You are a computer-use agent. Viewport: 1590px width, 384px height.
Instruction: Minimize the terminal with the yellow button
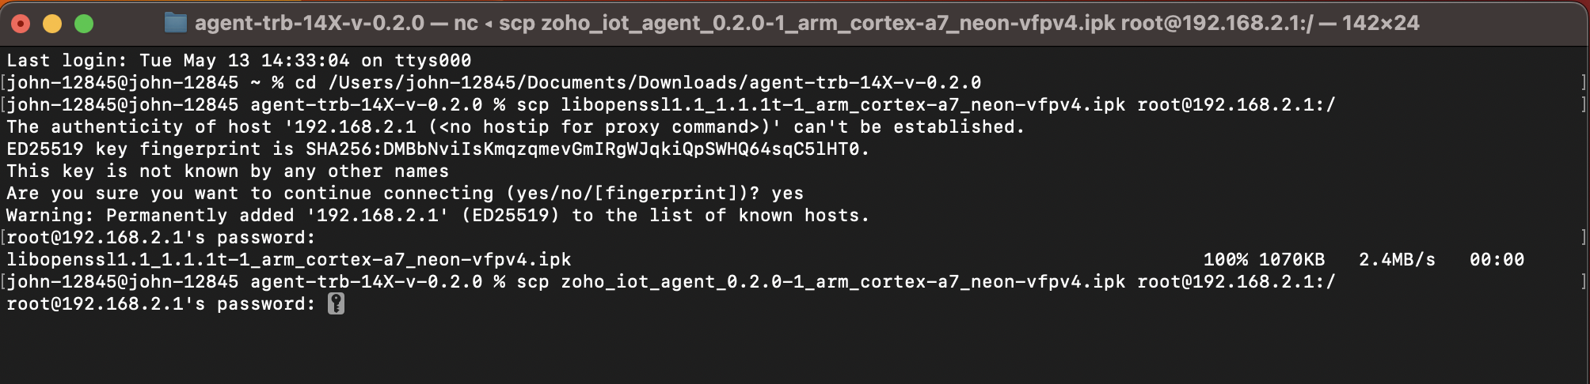click(52, 24)
